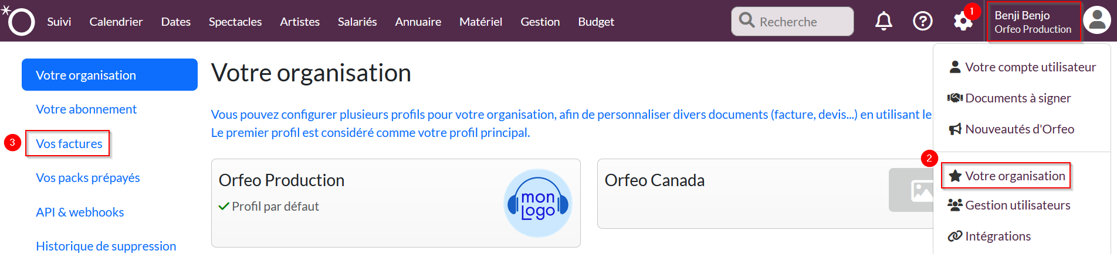Open Documents à signer entry
Viewport: 1117px width, 254px height.
(x=1017, y=98)
